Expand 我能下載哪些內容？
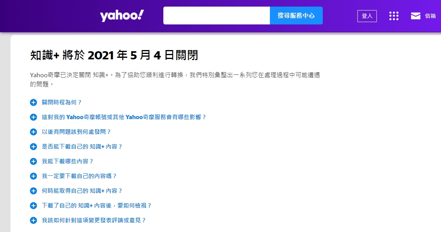441x232 pixels. [x=33, y=161]
